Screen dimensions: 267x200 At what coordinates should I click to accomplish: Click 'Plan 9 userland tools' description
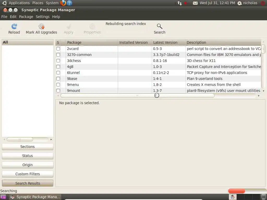(204, 79)
